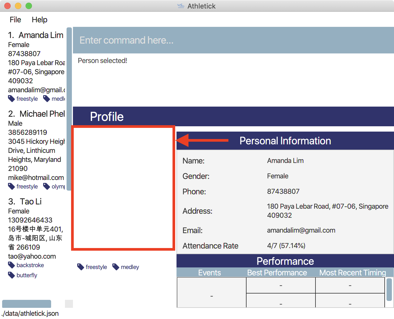Click phone number 13092646433 in list
The width and height of the screenshot is (394, 319).
[30, 220]
